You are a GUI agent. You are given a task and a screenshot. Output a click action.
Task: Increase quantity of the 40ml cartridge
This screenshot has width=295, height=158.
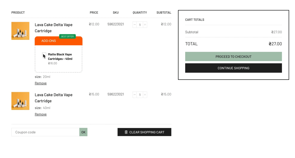[x=145, y=95]
